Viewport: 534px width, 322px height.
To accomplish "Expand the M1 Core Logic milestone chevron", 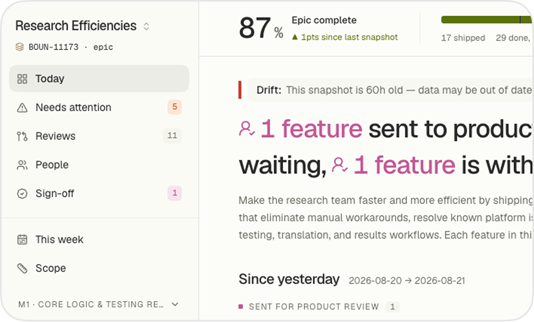I will pyautogui.click(x=175, y=304).
